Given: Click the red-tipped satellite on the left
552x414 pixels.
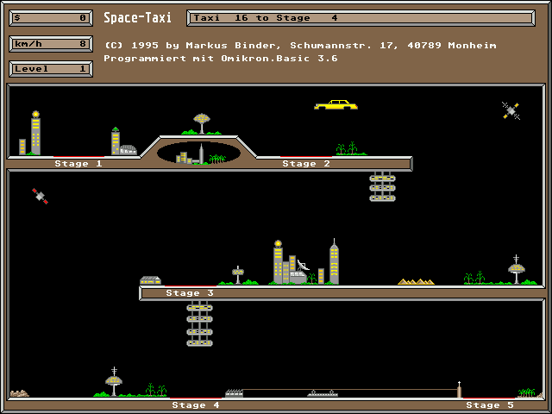Looking at the screenshot, I should (41, 196).
